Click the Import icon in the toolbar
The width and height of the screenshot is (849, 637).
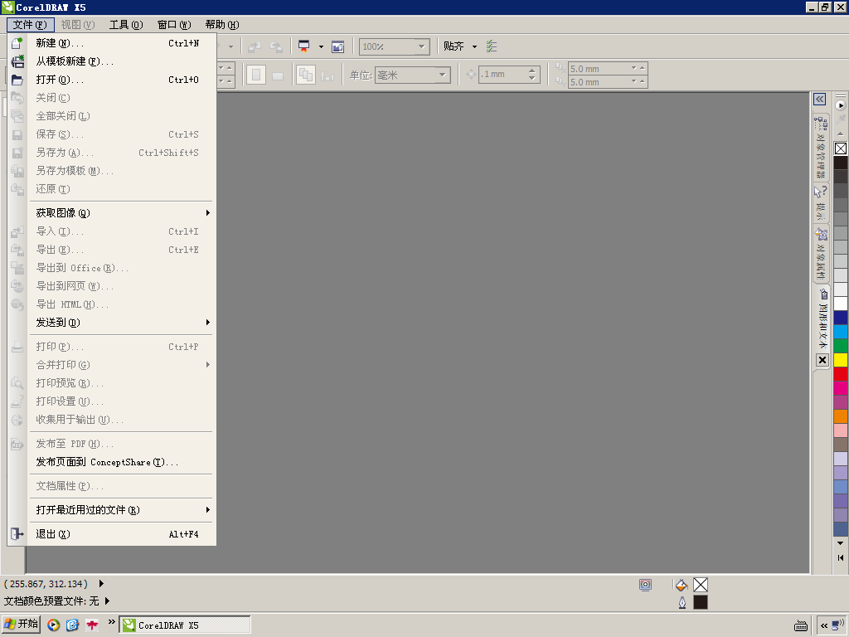pyautogui.click(x=254, y=47)
